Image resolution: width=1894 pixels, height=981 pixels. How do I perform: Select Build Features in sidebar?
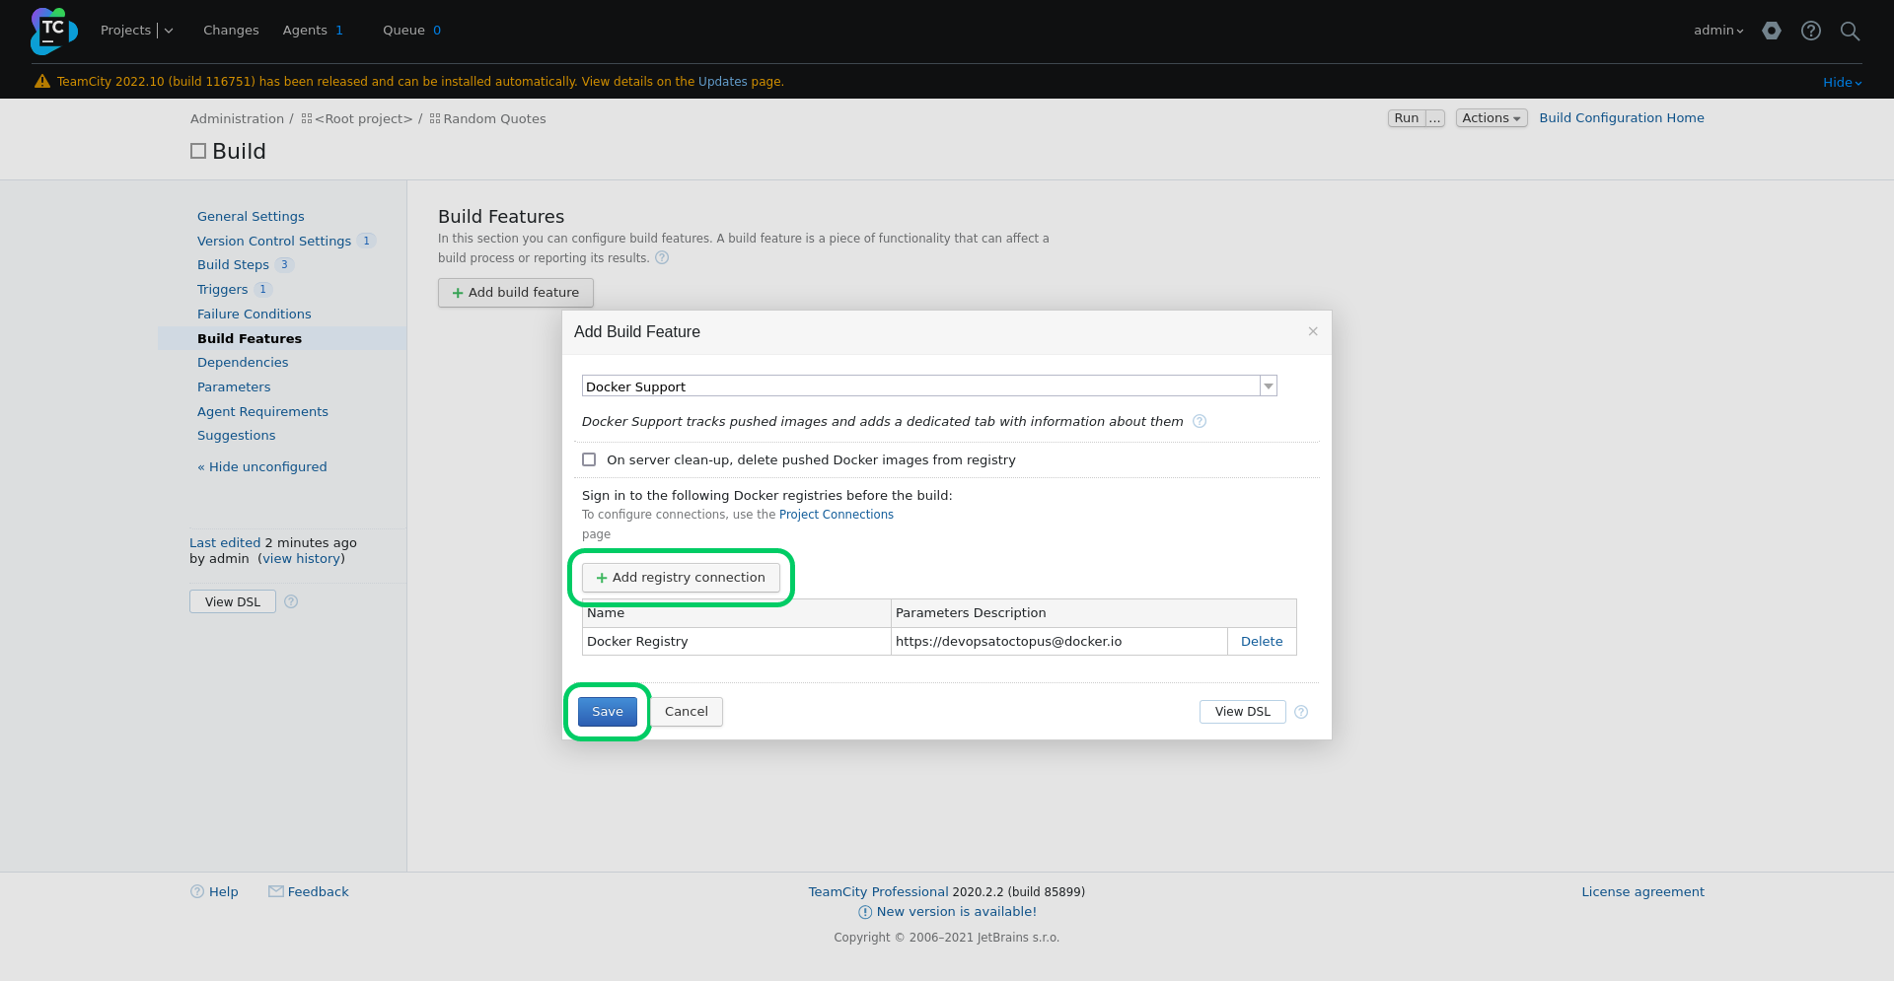tap(250, 338)
